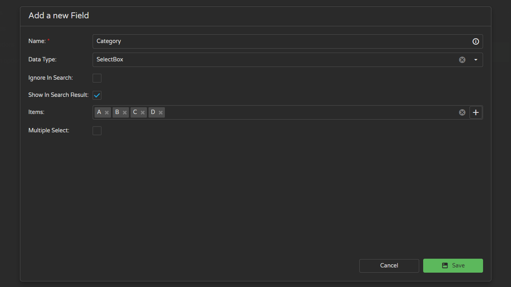Clear all Items with the circle X

point(462,112)
